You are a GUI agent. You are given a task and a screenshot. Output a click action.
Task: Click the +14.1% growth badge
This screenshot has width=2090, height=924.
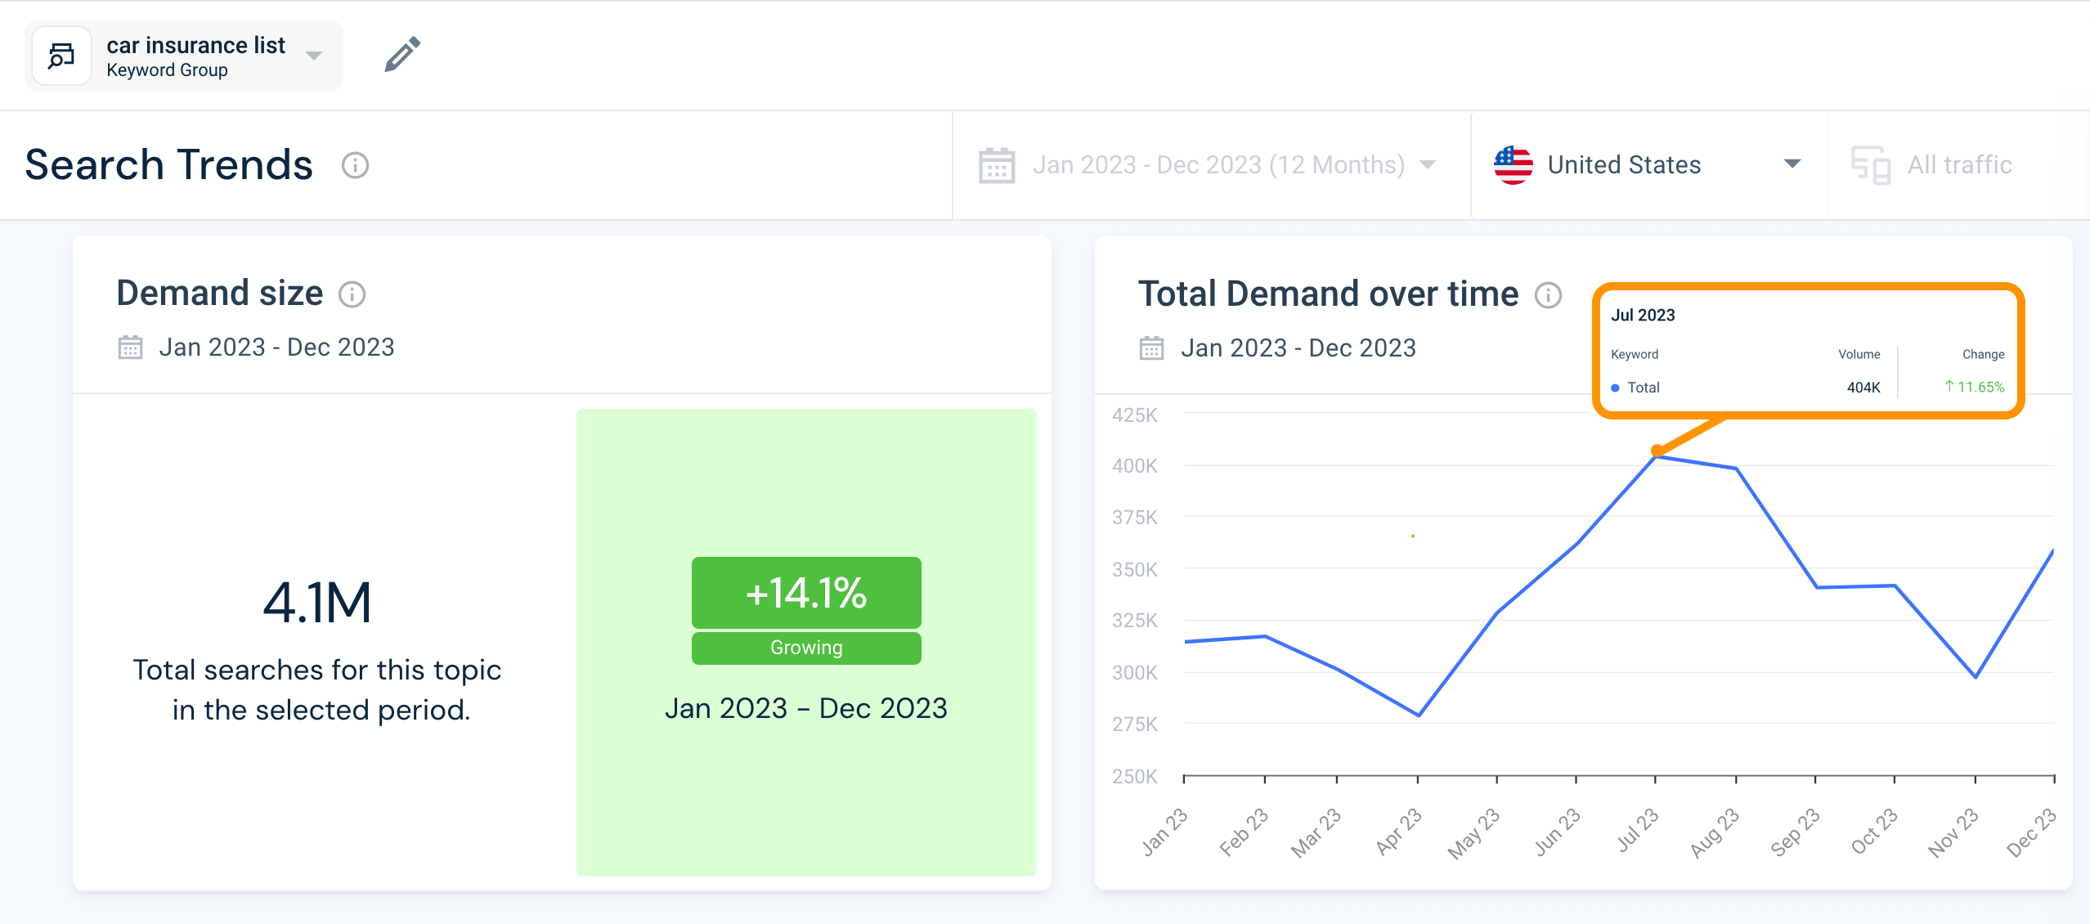coord(805,593)
